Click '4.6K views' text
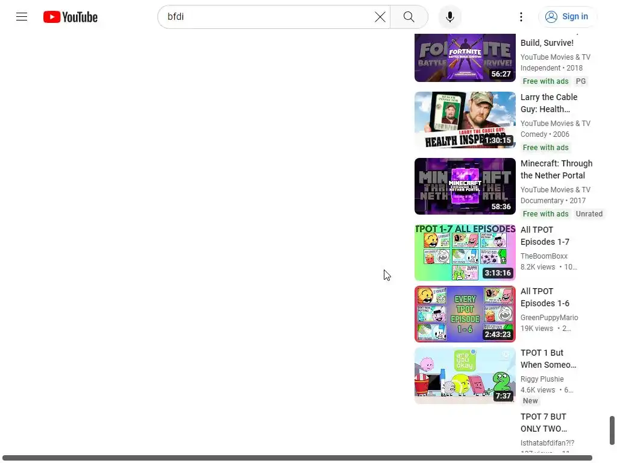 click(537, 390)
